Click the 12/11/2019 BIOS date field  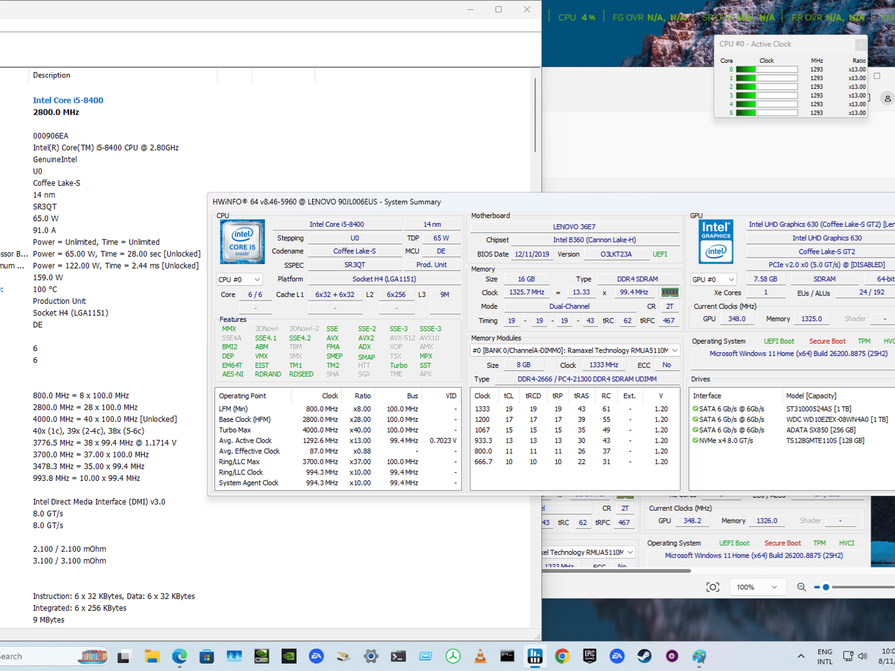[532, 254]
